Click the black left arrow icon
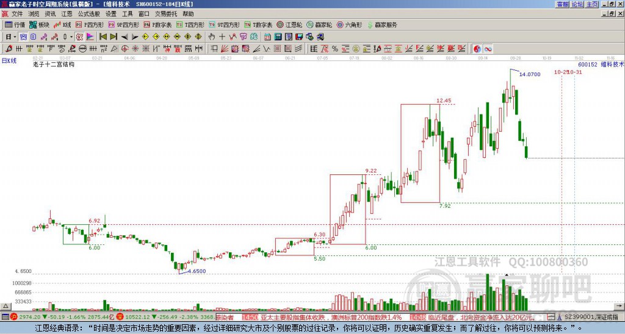Screen dimensions: 625x334 tap(125, 37)
